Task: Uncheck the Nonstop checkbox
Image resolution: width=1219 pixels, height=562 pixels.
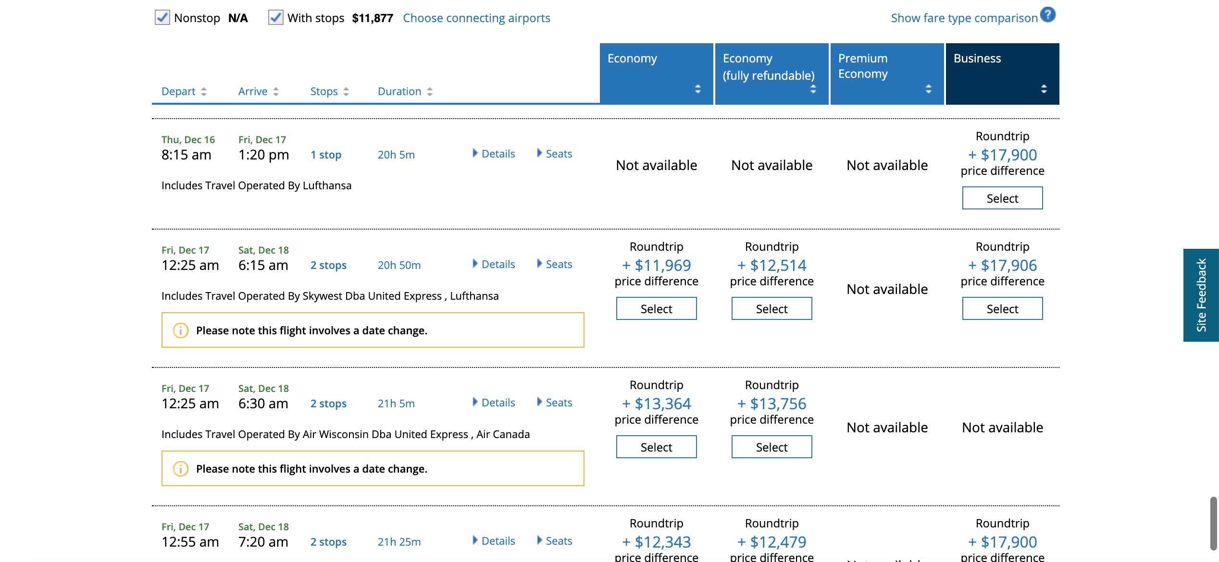Action: pyautogui.click(x=162, y=18)
